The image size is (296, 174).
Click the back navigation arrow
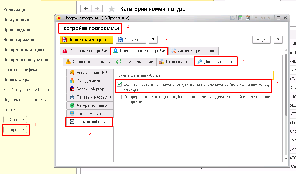86,9
